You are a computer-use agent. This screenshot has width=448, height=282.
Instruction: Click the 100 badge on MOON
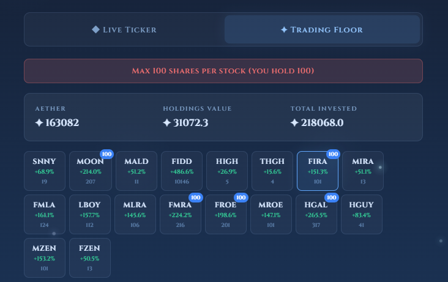pos(106,154)
